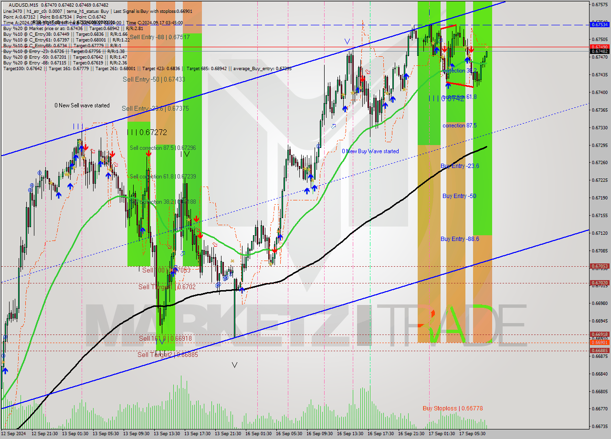Click the '12 Sep 21:30' time label
Screen dimensions: 611x439
tap(45, 434)
